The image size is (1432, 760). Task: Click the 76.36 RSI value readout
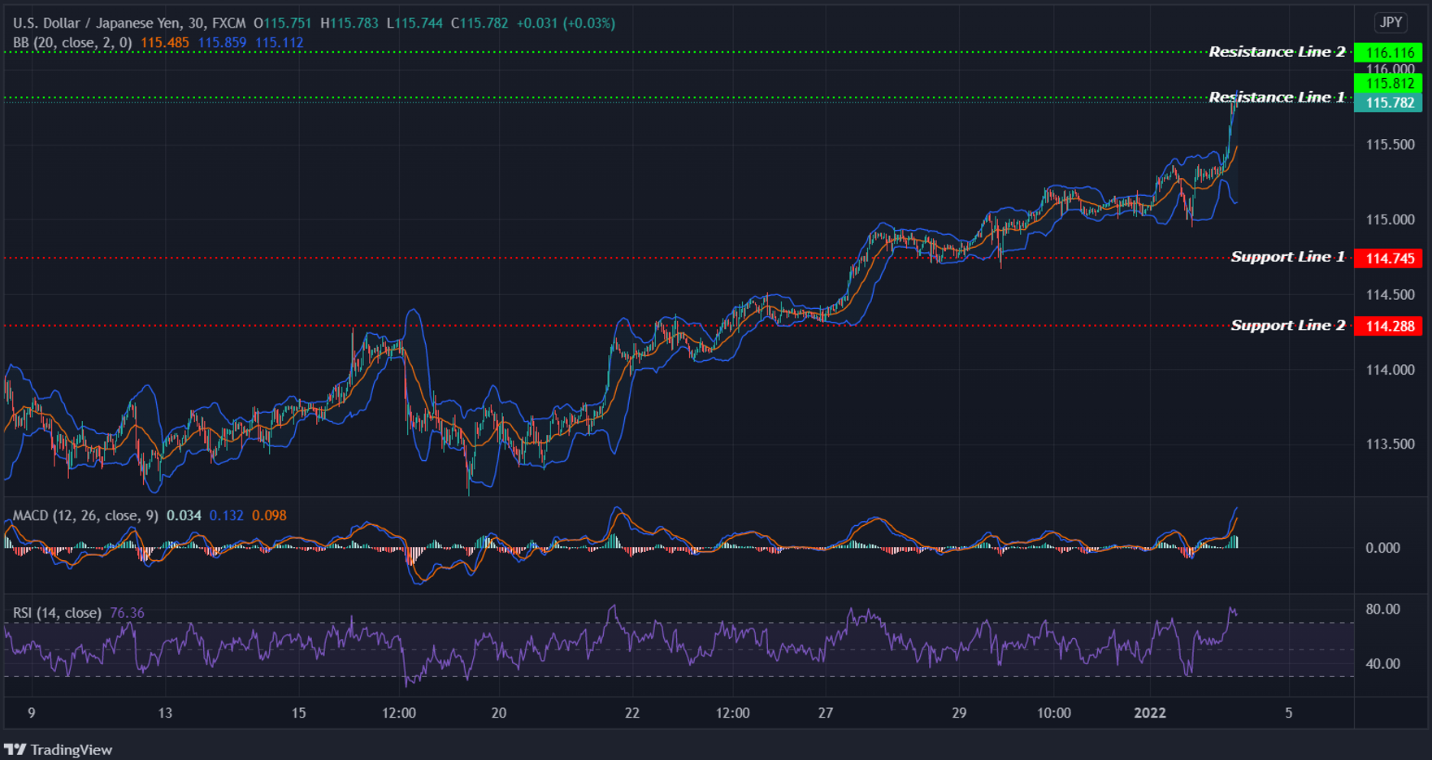(126, 613)
